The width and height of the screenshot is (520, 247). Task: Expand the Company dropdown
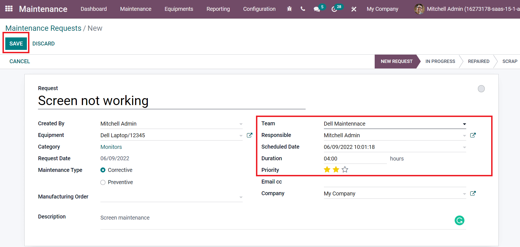[x=464, y=194]
